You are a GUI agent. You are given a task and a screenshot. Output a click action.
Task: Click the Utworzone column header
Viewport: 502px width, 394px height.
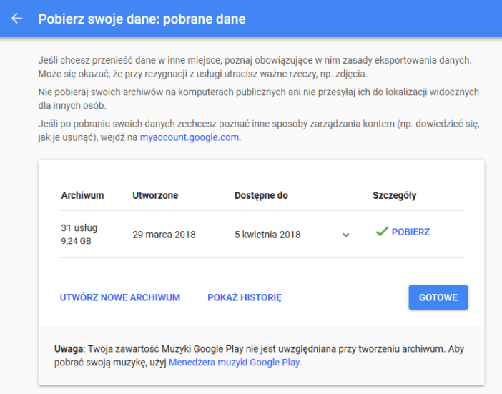coord(155,195)
